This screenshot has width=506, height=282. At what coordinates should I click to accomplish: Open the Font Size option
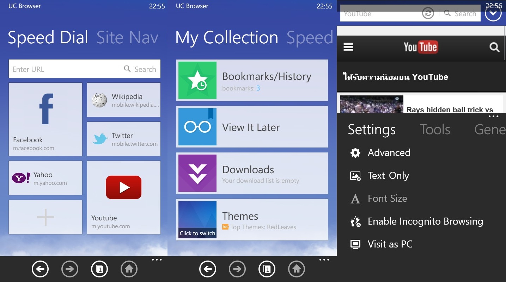378,198
